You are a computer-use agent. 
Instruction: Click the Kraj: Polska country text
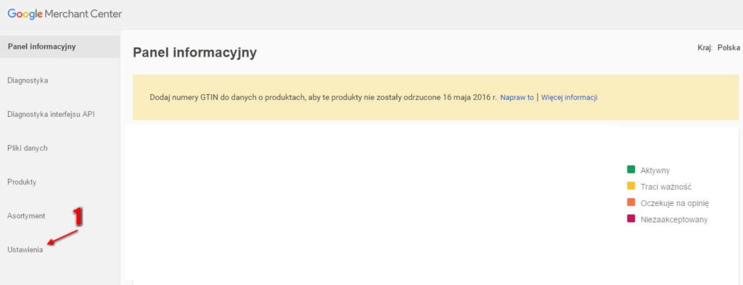pos(719,48)
